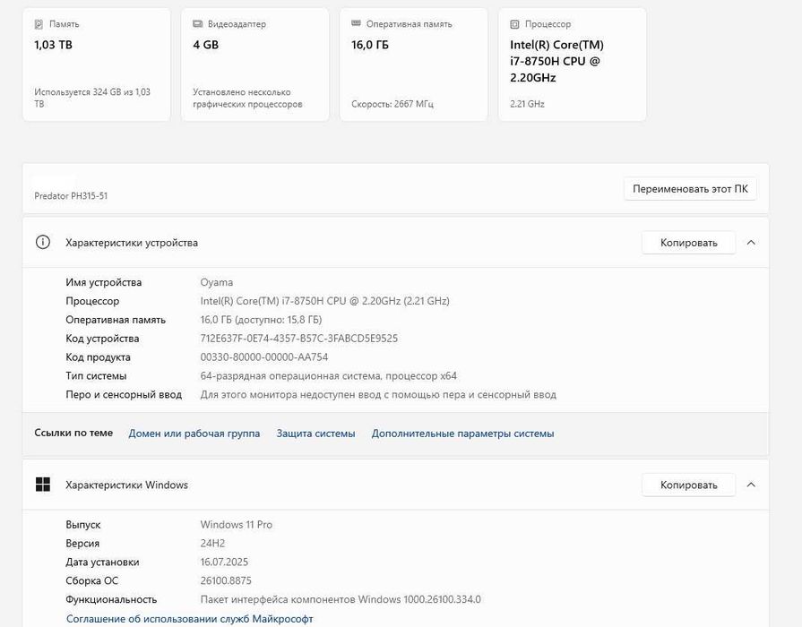
Task: Click Используется 324 GB из 1,03 ТВ text
Action: coord(92,98)
